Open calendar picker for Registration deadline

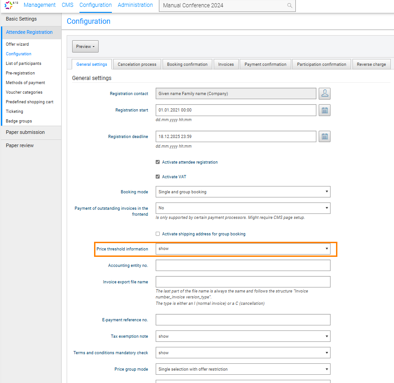[x=325, y=137]
